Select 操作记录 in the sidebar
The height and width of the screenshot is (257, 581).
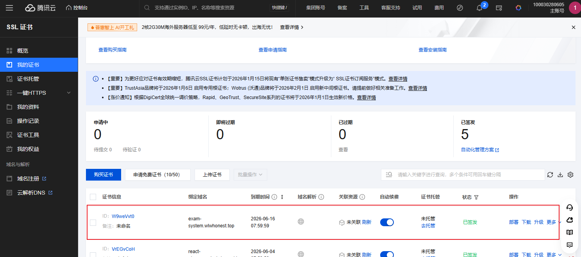coord(28,121)
